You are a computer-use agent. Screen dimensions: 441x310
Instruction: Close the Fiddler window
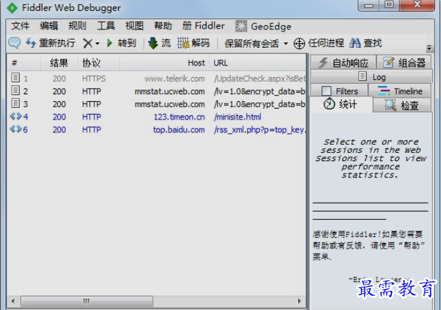[417, 5]
